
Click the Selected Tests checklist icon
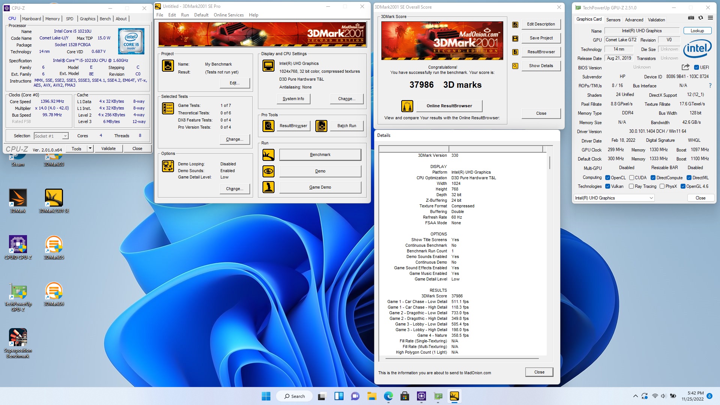point(168,108)
